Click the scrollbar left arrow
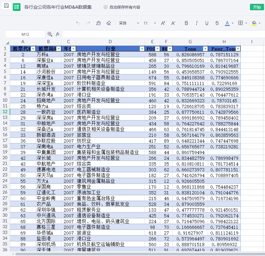This screenshot has width=265, height=256. click(x=13, y=254)
